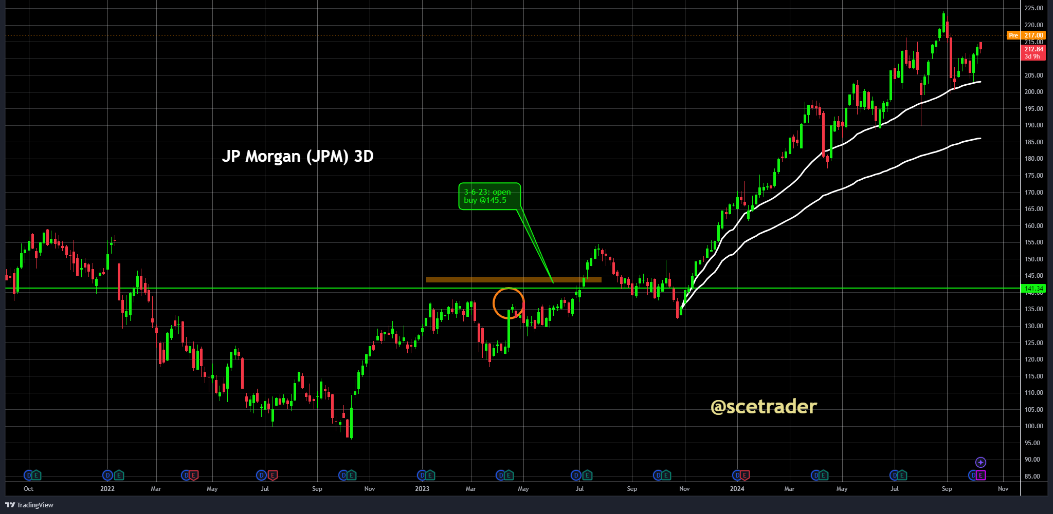
Task: Select the red earnings marker for April 2022
Action: click(x=193, y=475)
